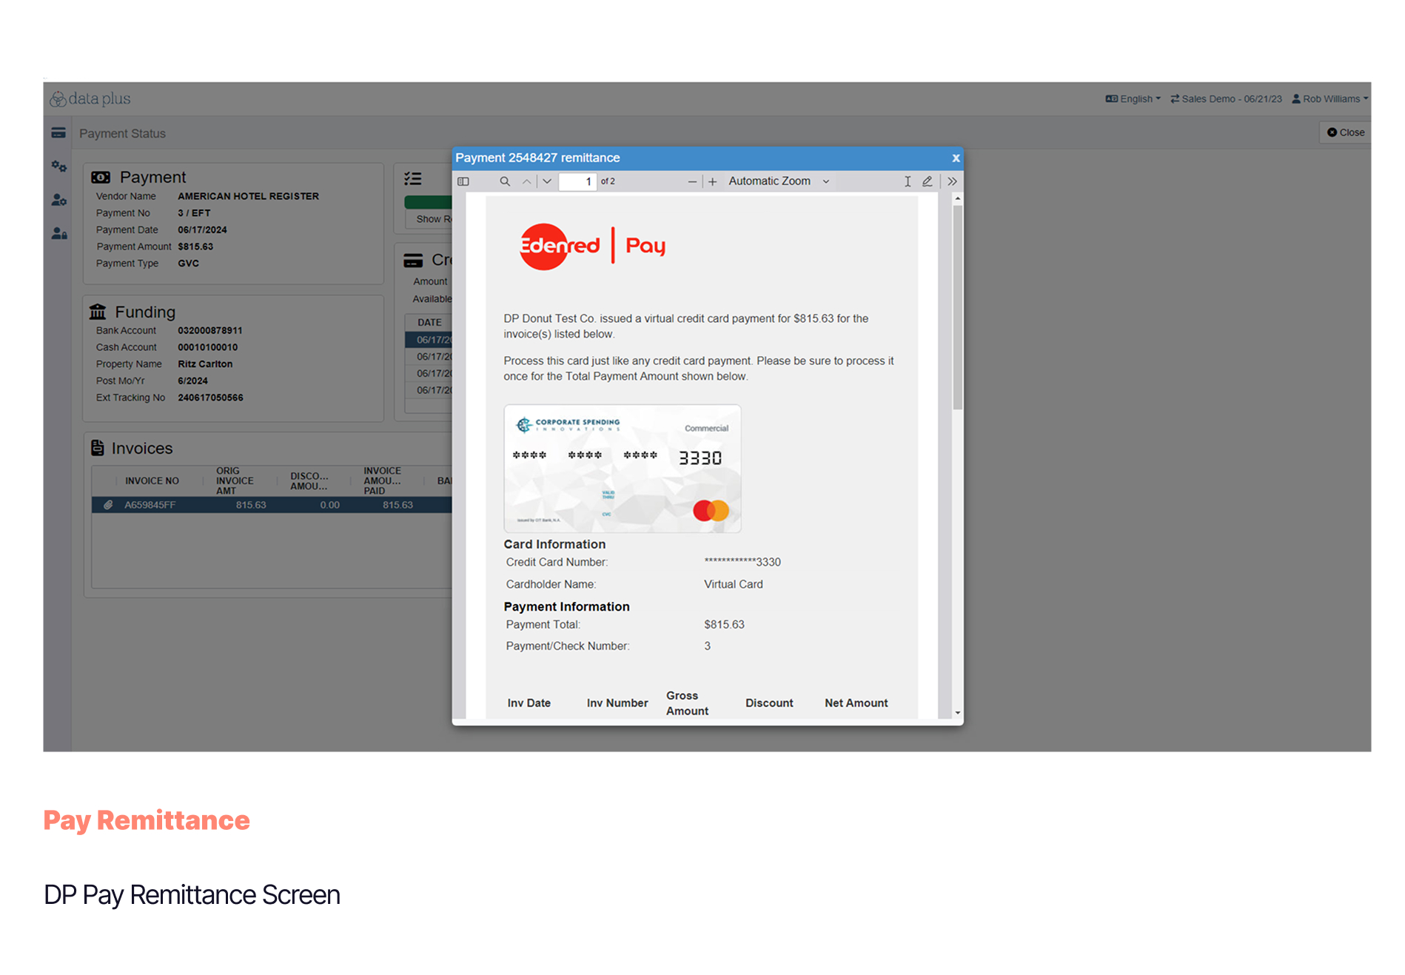Click the page number input field
The width and height of the screenshot is (1405, 975).
tap(577, 181)
